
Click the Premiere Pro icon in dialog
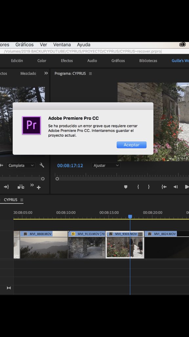coord(31,125)
